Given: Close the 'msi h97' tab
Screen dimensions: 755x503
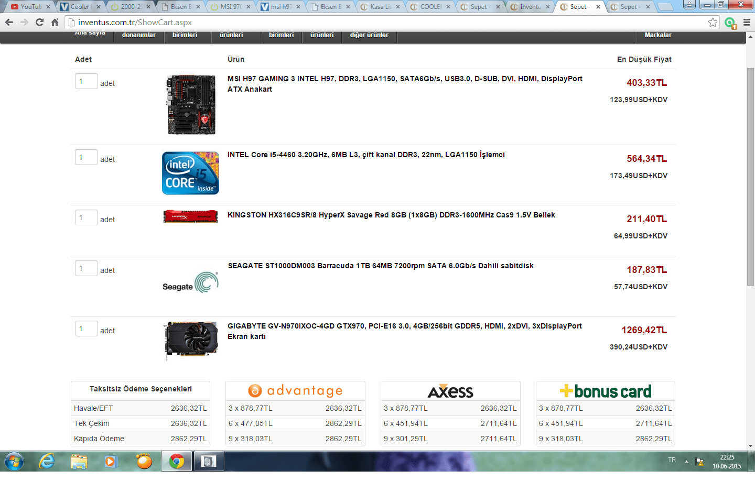Looking at the screenshot, I should click(298, 7).
